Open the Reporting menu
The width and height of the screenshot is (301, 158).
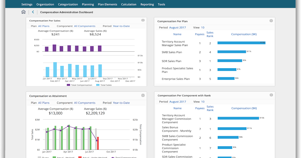pos(147,4)
